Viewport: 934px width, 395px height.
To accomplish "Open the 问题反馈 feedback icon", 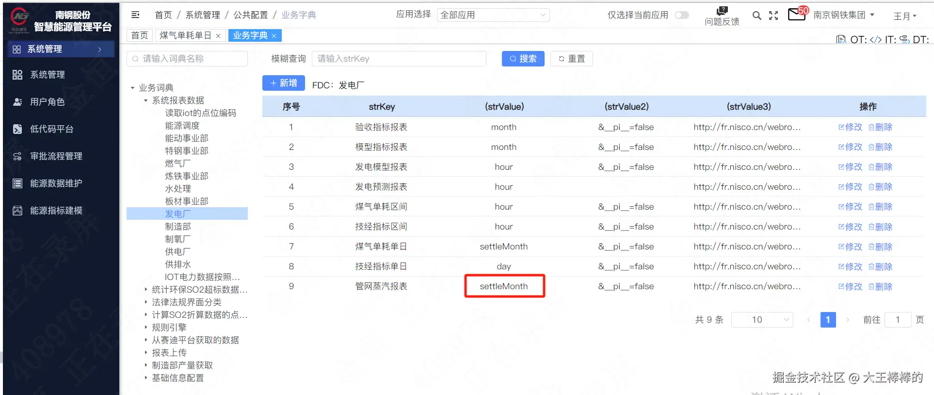I will pos(722,16).
